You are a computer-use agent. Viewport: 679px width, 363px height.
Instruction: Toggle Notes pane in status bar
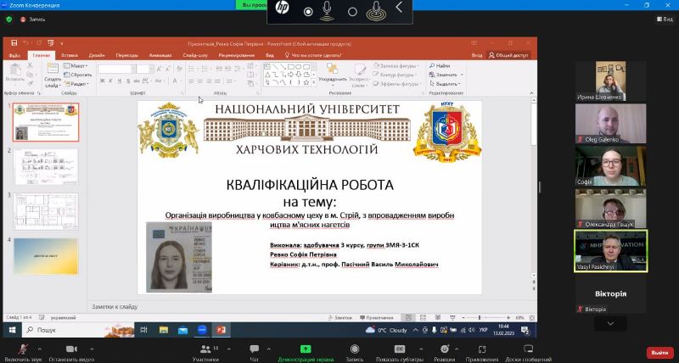click(340, 318)
